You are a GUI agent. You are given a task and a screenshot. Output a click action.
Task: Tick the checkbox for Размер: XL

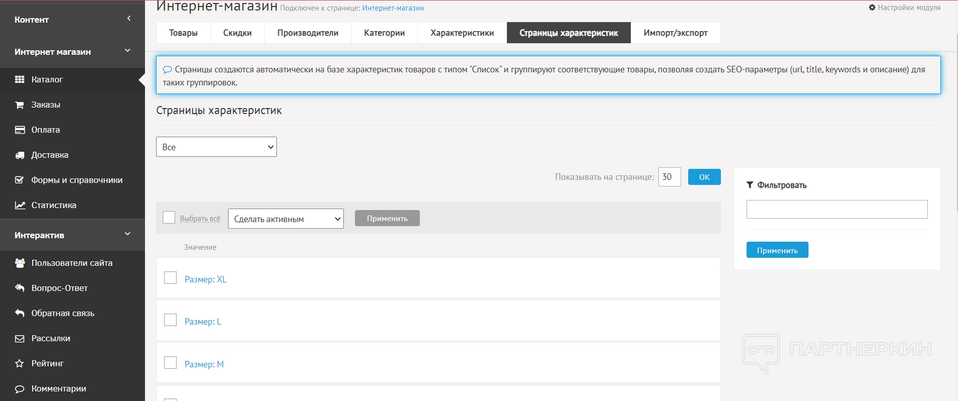171,278
